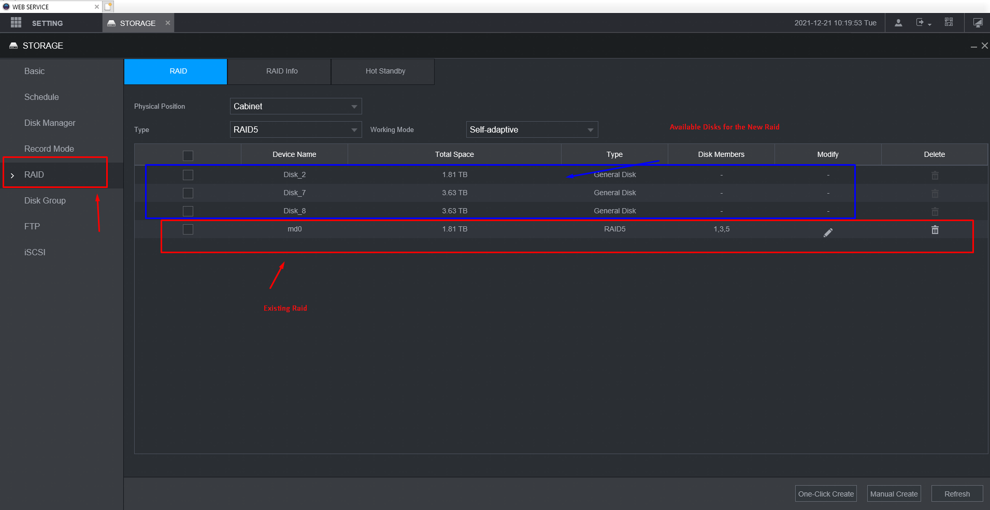Select Disk Manager in the sidebar
This screenshot has height=510, width=990.
point(50,123)
